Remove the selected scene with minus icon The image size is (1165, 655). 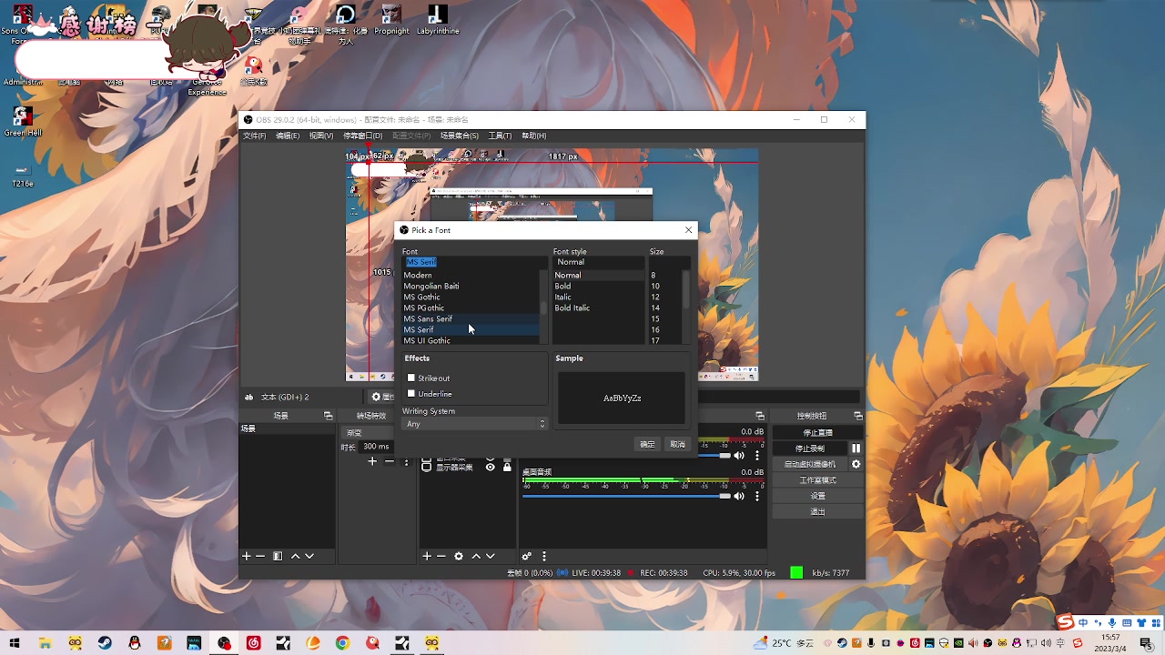(260, 556)
